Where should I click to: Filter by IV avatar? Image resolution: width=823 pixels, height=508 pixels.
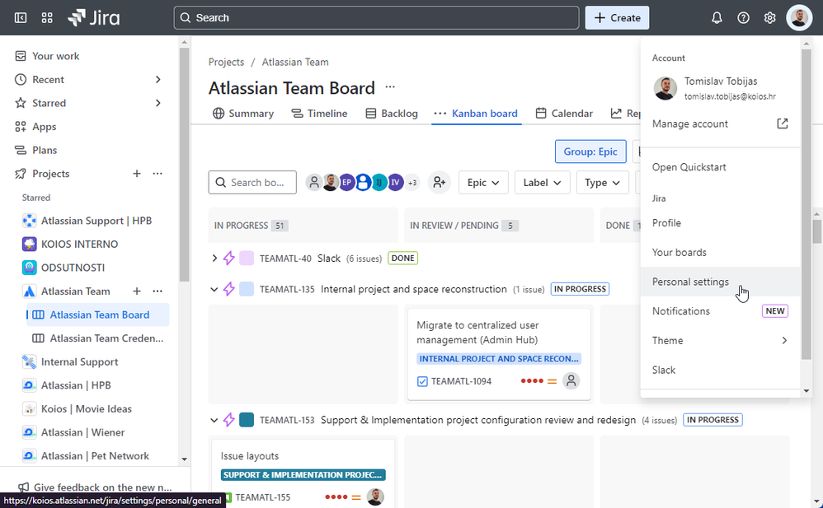point(395,183)
